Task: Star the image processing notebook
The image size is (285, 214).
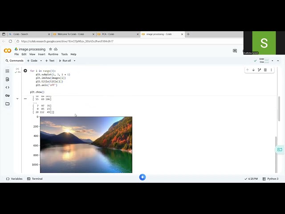Action: pyautogui.click(x=50, y=49)
